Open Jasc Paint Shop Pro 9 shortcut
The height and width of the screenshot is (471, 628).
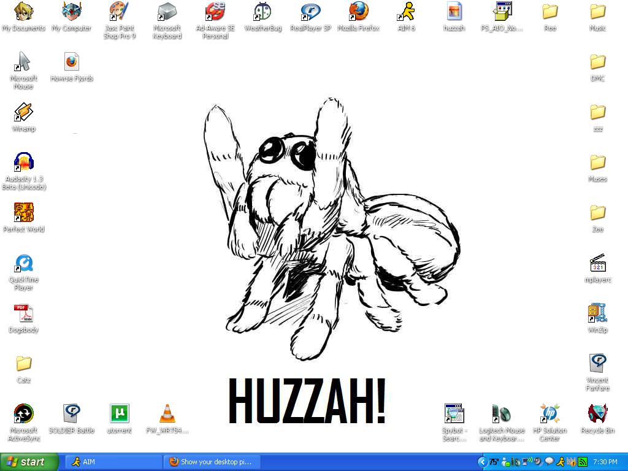119,12
